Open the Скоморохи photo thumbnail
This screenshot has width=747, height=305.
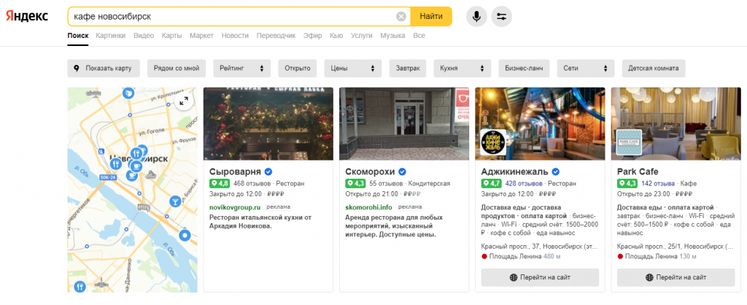pos(404,124)
